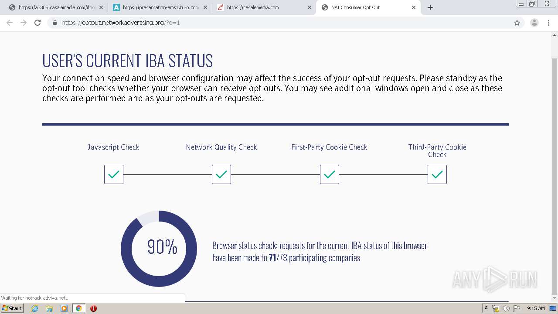The height and width of the screenshot is (314, 558).
Task: Open the network tray icon
Action: [x=496, y=308]
